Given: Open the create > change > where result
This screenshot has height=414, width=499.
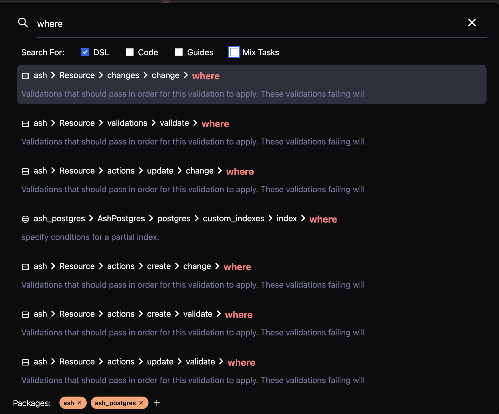Looking at the screenshot, I should tap(252, 275).
